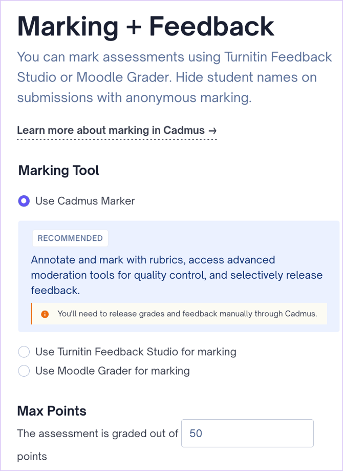The height and width of the screenshot is (471, 343).
Task: Click the orange info icon in the notice
Action: point(45,314)
